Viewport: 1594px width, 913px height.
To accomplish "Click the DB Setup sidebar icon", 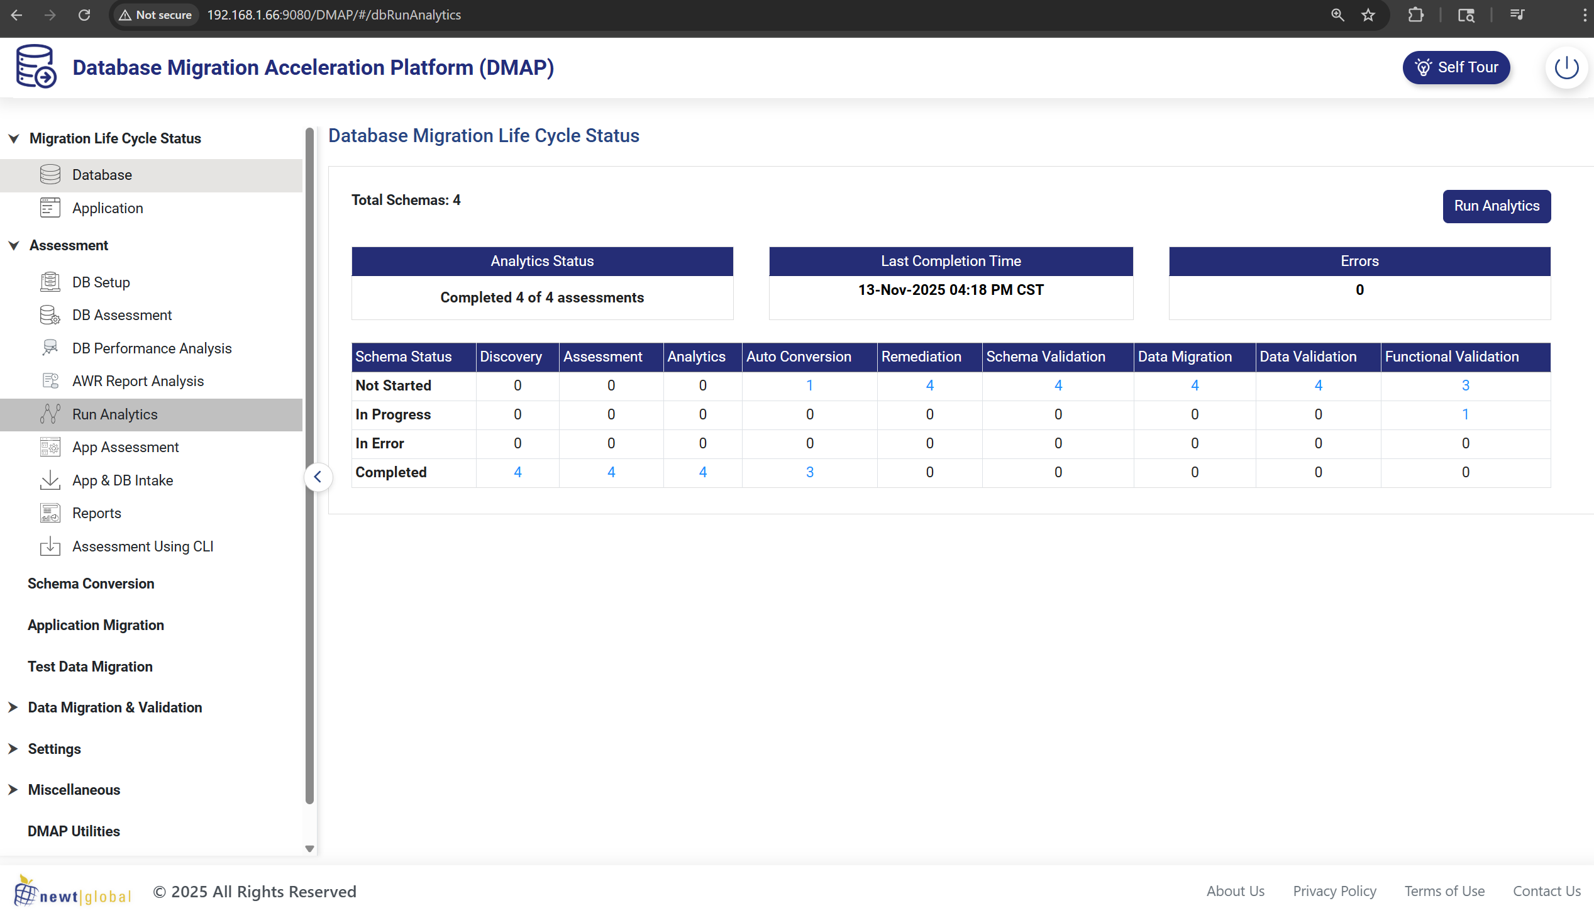I will pos(50,282).
